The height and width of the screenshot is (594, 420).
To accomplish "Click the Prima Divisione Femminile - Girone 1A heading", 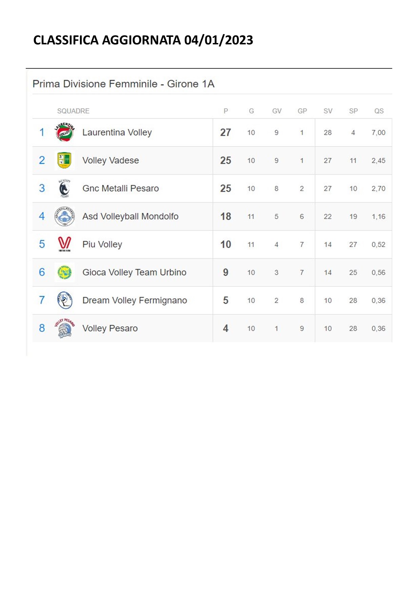I will pos(123,84).
